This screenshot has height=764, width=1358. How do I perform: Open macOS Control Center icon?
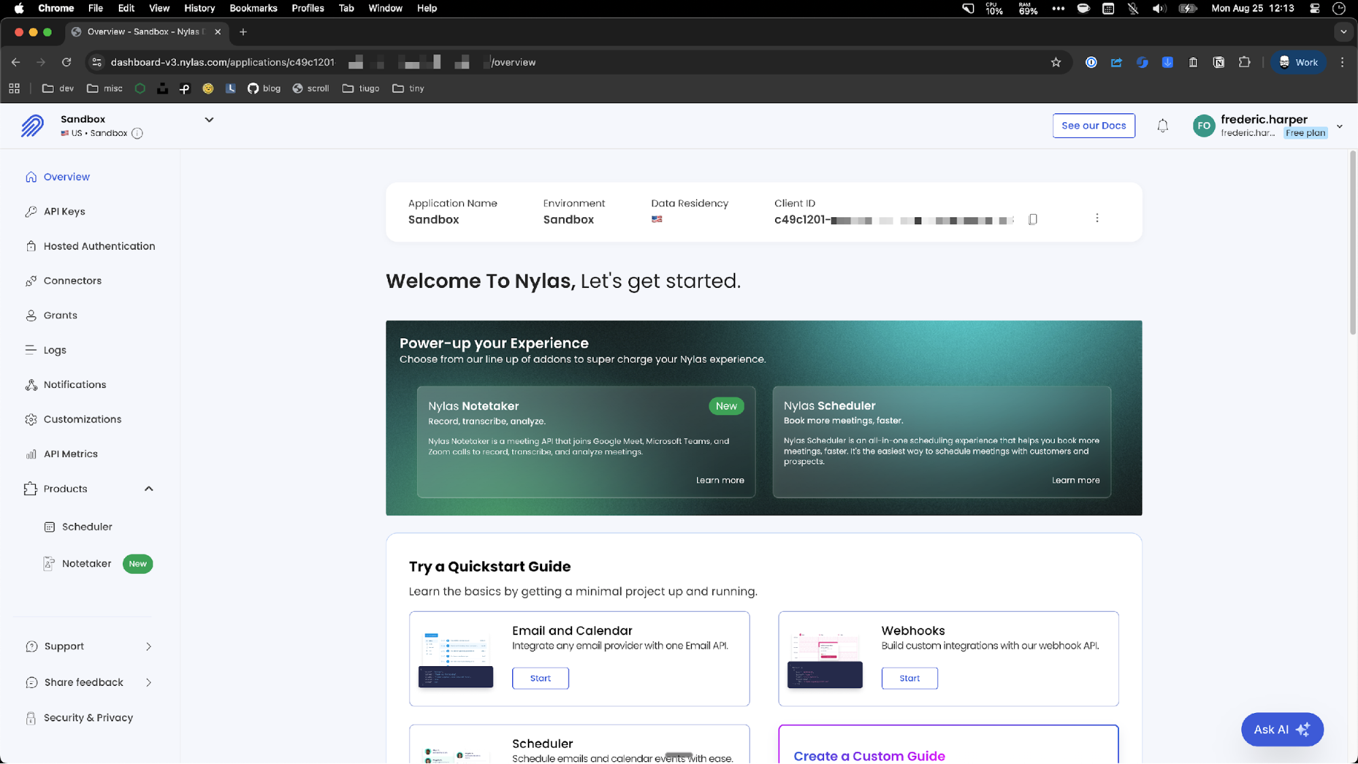(1315, 8)
